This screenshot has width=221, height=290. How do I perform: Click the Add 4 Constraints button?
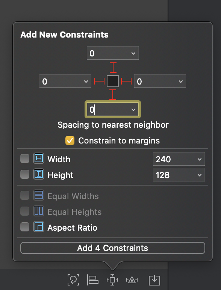coord(113,248)
